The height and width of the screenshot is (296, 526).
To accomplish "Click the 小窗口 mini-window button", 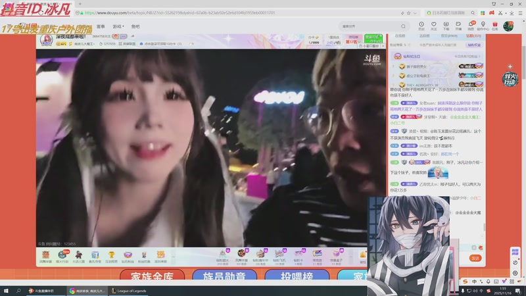I will (369, 46).
